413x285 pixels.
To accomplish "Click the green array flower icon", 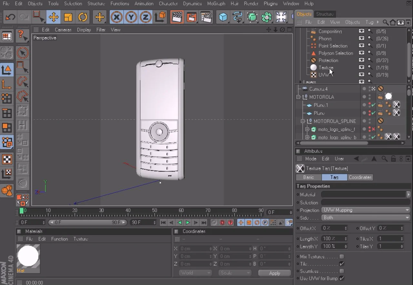I will pyautogui.click(x=267, y=17).
